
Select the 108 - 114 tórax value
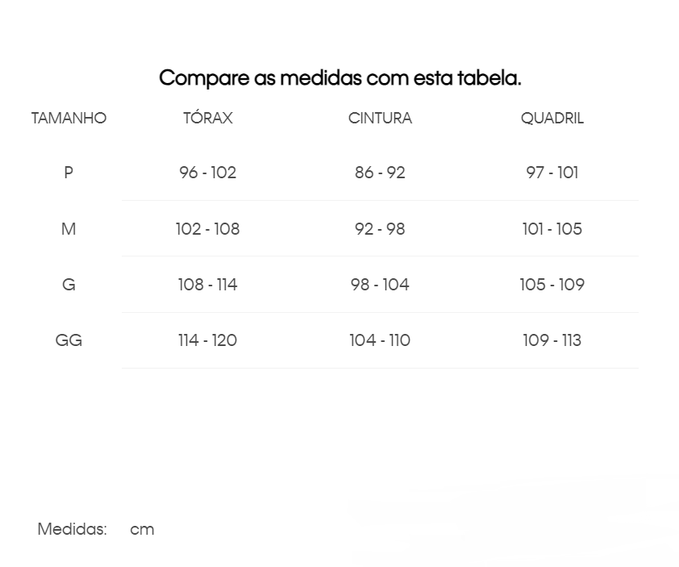208,285
